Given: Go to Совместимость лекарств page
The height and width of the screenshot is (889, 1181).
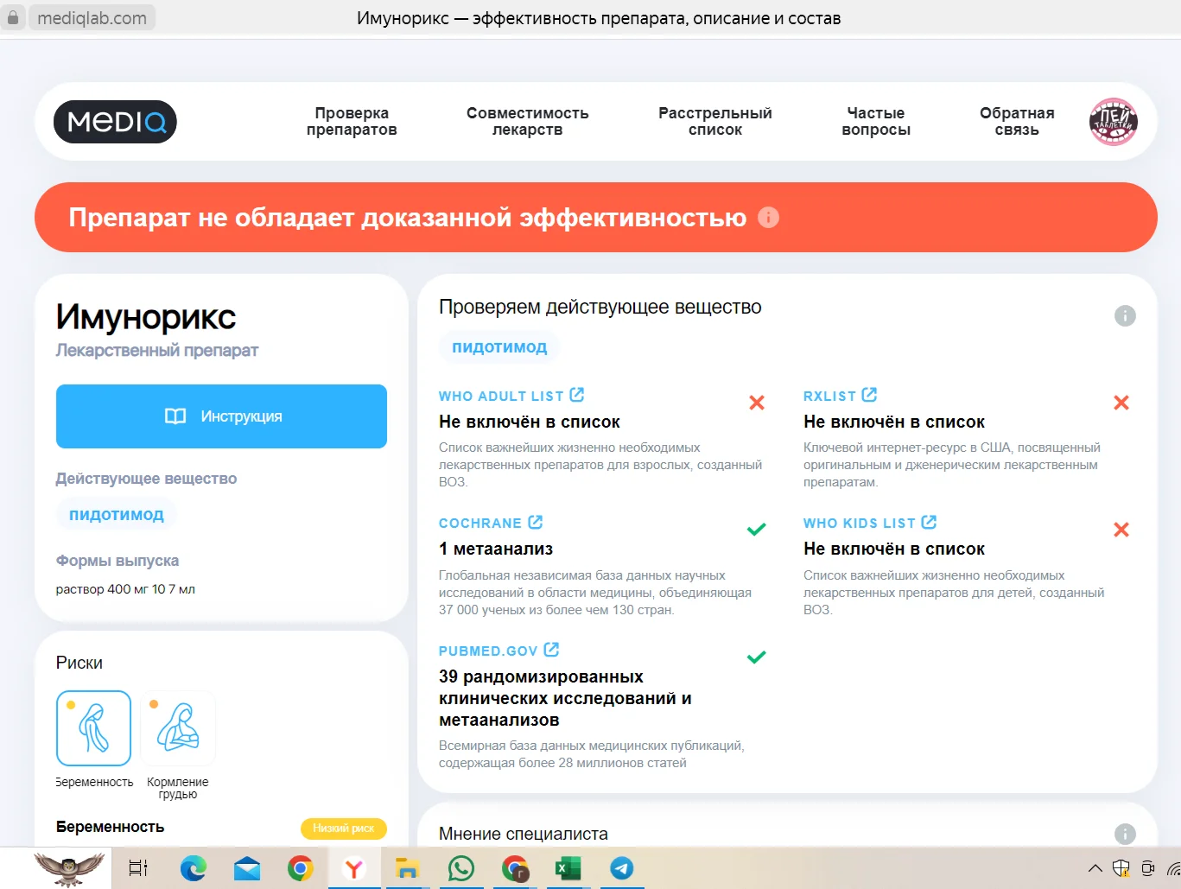Looking at the screenshot, I should (x=527, y=122).
